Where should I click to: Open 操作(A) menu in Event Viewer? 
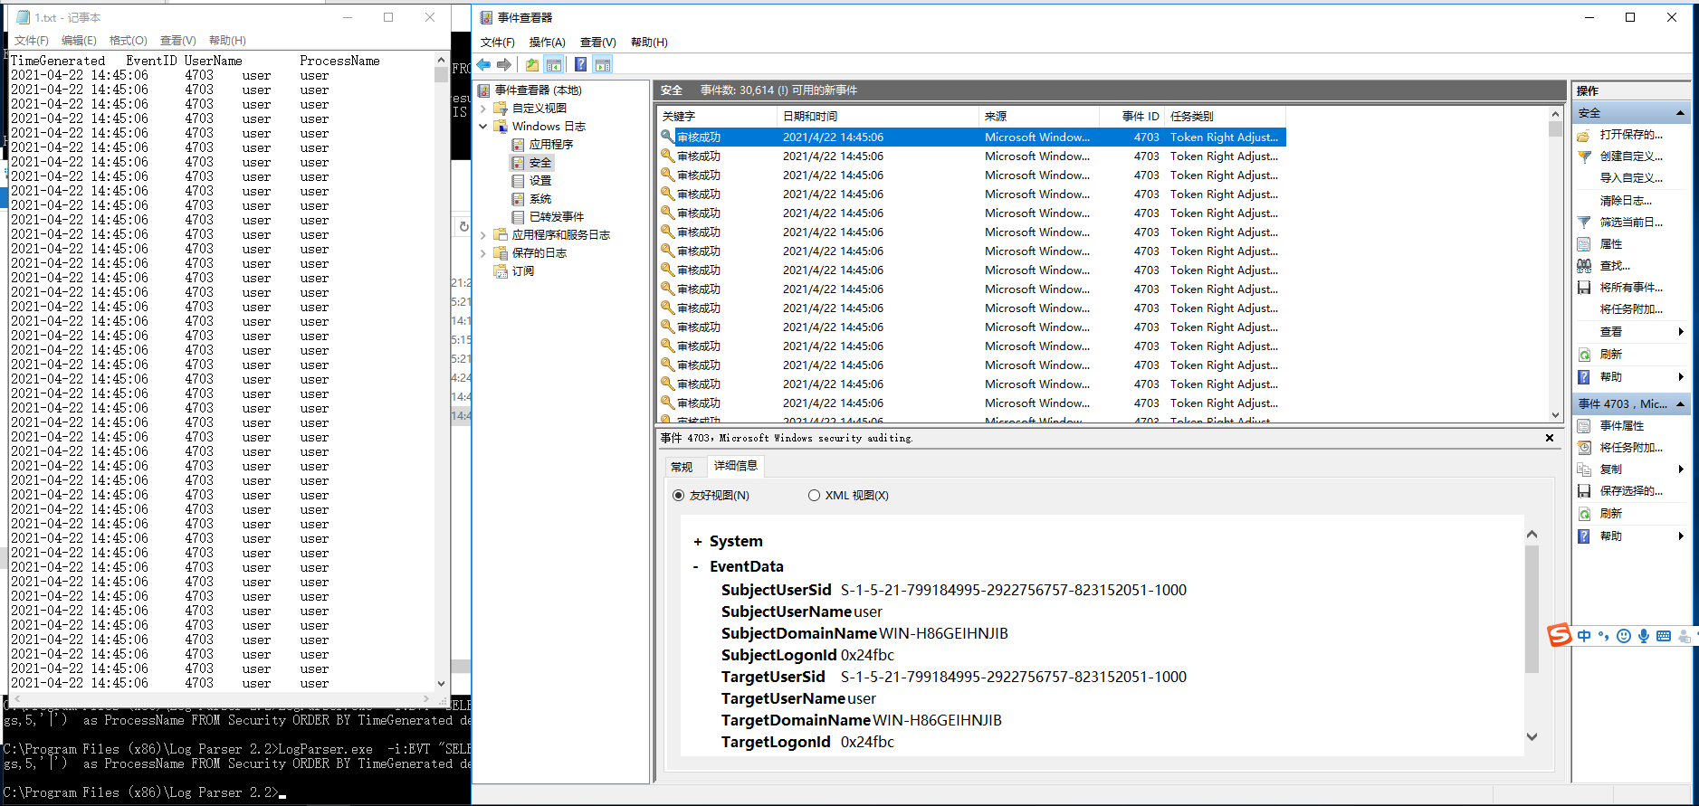[x=547, y=43]
